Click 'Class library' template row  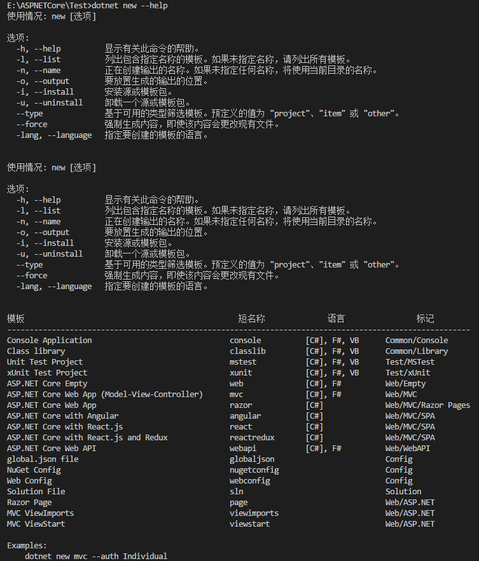point(36,351)
